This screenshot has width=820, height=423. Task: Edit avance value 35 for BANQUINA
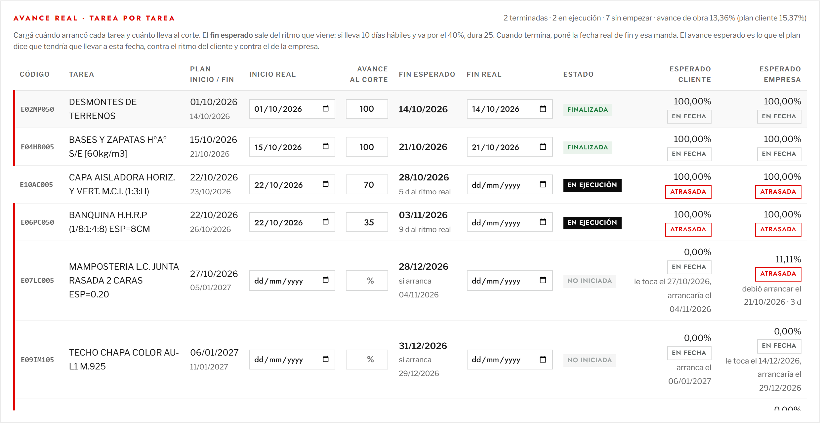[x=367, y=222]
